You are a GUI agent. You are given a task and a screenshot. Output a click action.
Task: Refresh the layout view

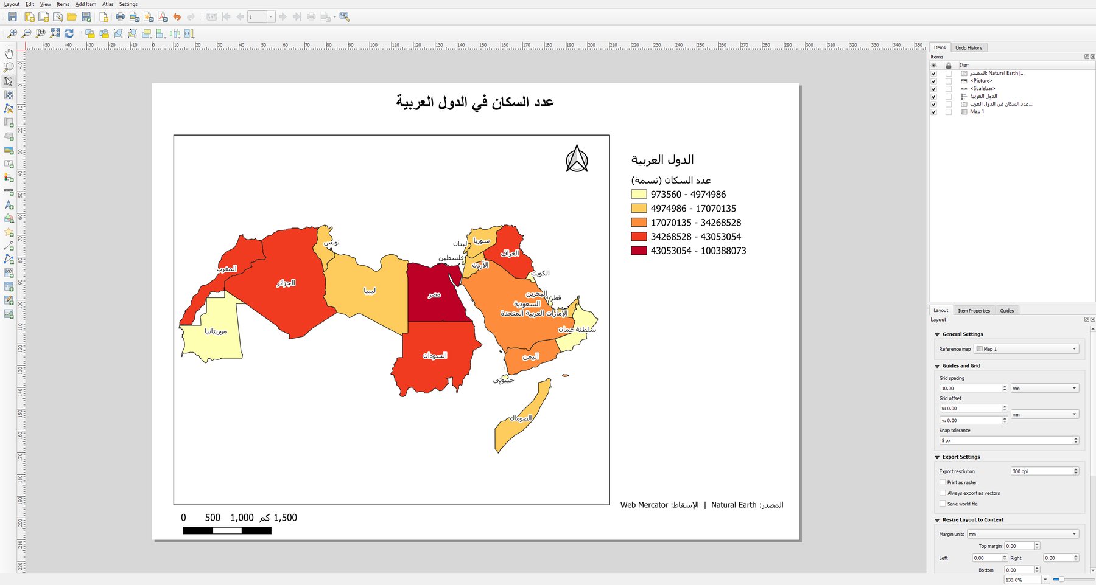point(69,33)
